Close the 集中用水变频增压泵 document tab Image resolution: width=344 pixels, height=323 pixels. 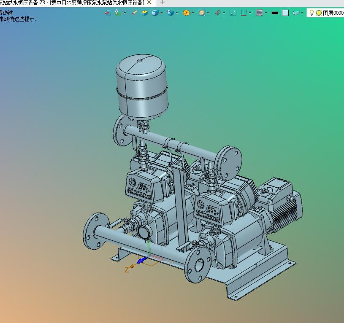point(149,3)
